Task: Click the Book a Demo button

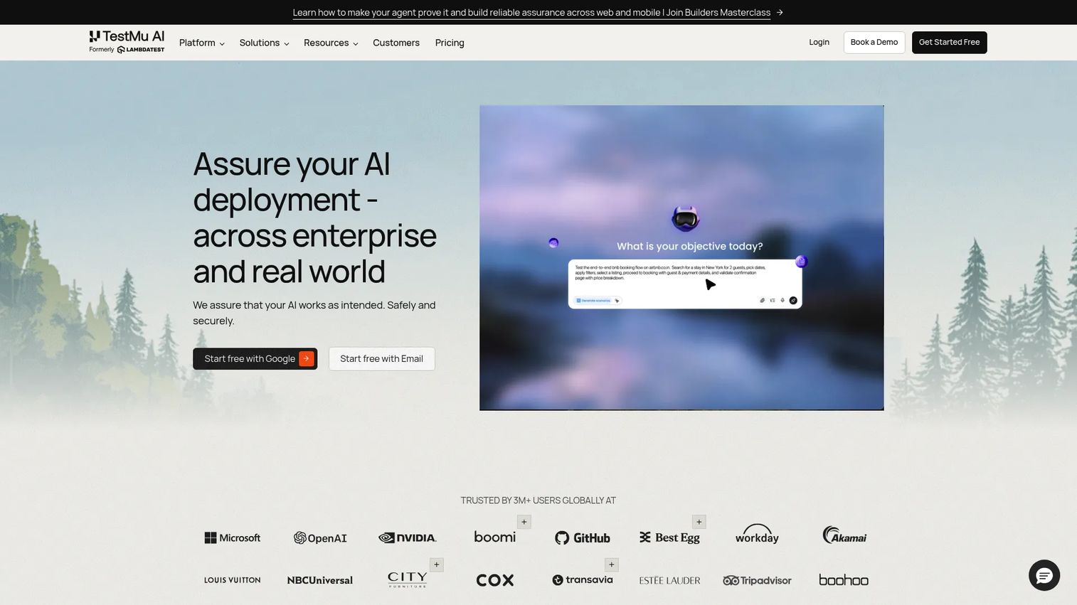Action: 874,42
